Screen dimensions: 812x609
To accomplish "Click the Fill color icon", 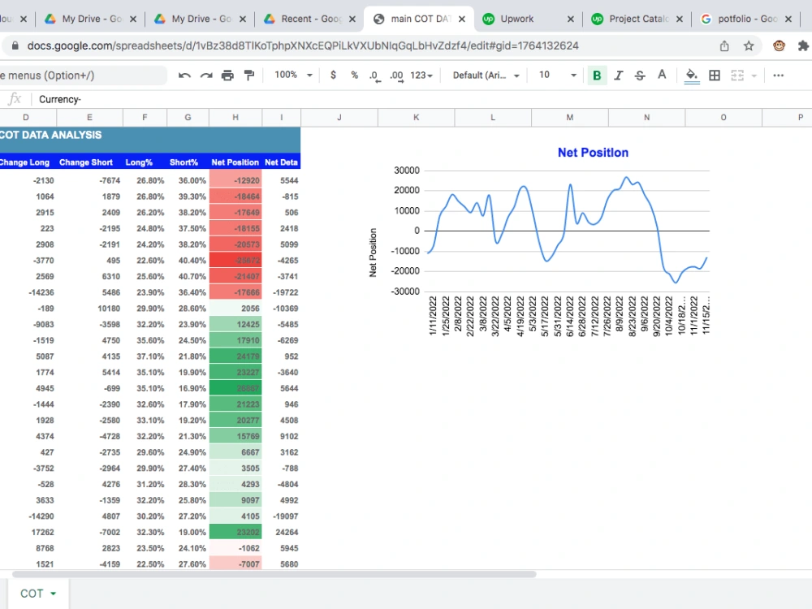I will pyautogui.click(x=691, y=75).
